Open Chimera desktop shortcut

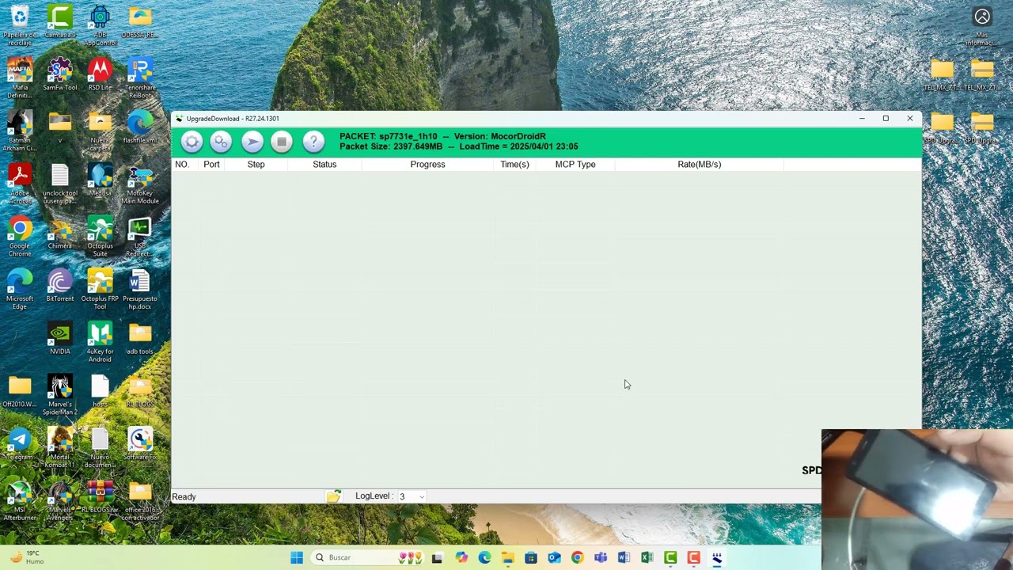coord(60,234)
